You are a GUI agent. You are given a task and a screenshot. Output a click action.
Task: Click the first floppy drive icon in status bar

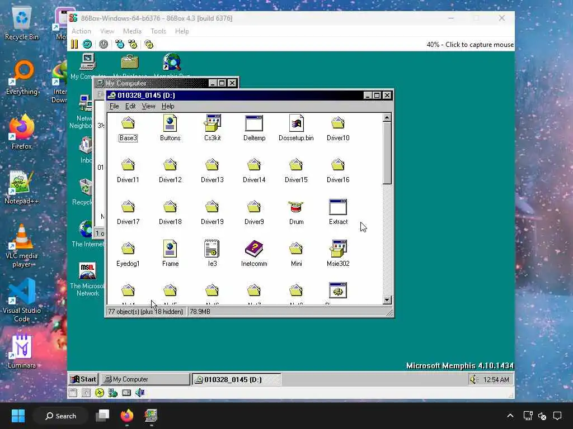tap(73, 393)
